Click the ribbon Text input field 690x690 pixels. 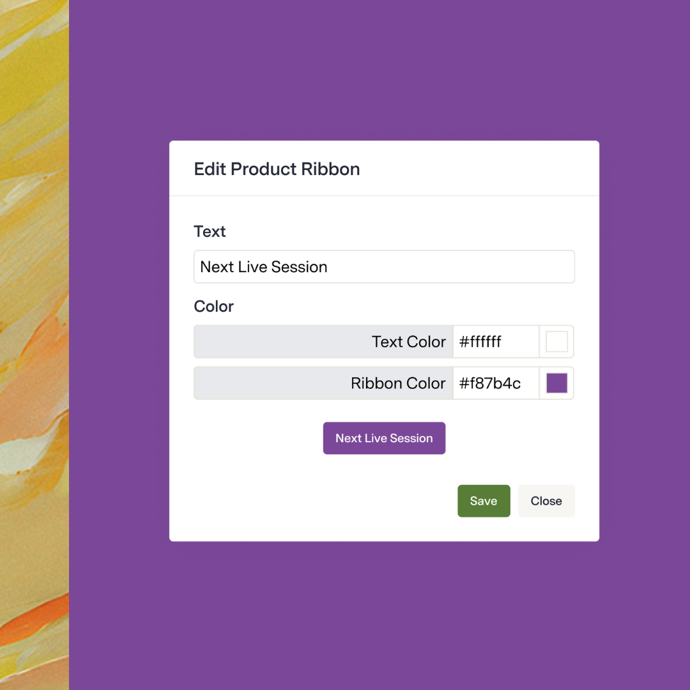pyautogui.click(x=383, y=267)
